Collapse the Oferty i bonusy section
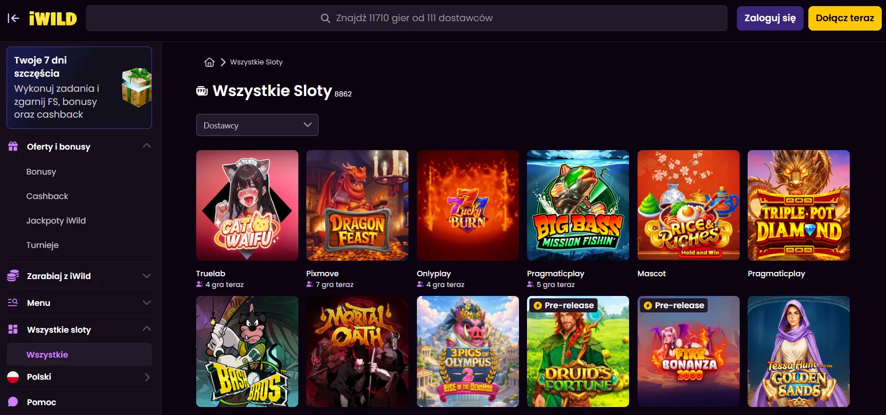Viewport: 886px width, 415px height. 147,146
